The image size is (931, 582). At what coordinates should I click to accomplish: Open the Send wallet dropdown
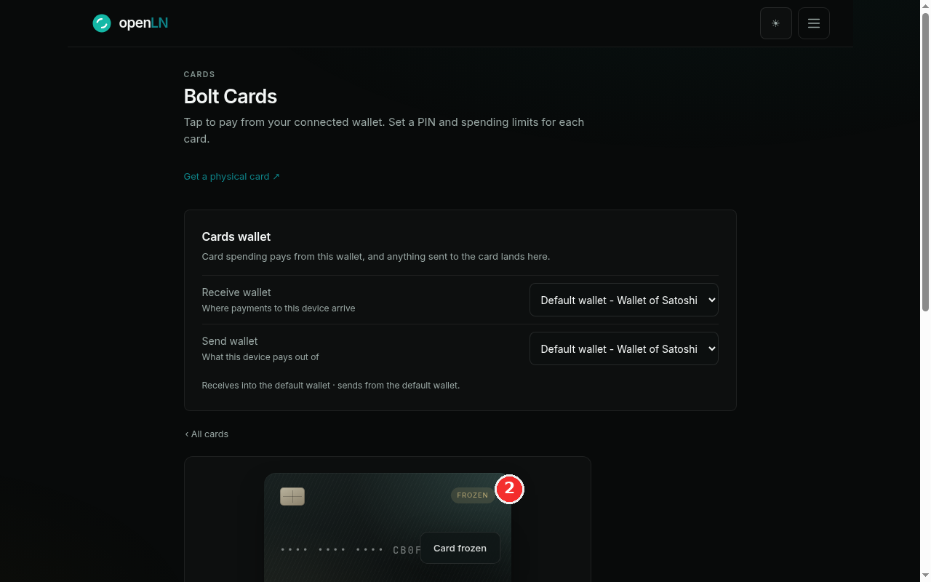pos(624,348)
